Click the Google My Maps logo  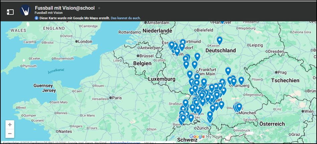point(206,136)
